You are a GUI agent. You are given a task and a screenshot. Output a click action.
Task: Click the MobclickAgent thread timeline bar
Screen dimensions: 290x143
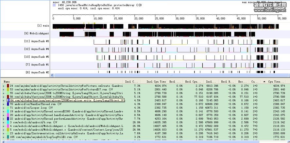[157, 34]
